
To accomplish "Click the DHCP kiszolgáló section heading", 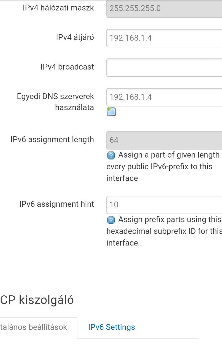I will pyautogui.click(x=37, y=300).
